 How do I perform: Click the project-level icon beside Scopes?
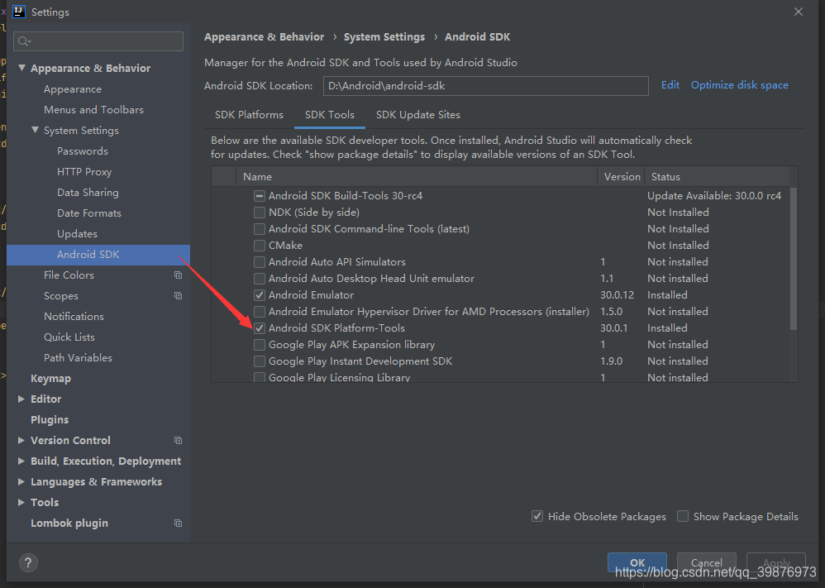pos(179,296)
